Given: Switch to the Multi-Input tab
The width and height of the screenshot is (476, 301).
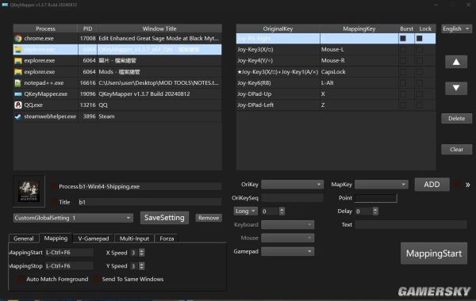Looking at the screenshot, I should (134, 238).
